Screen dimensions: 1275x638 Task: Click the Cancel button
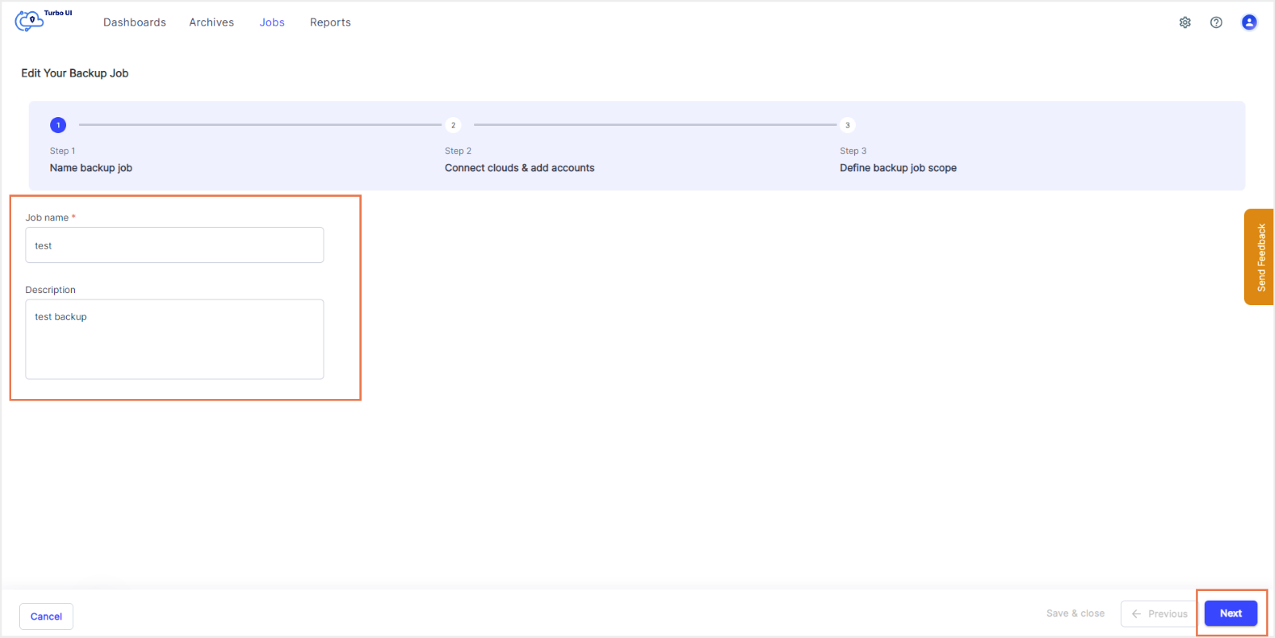pos(46,616)
